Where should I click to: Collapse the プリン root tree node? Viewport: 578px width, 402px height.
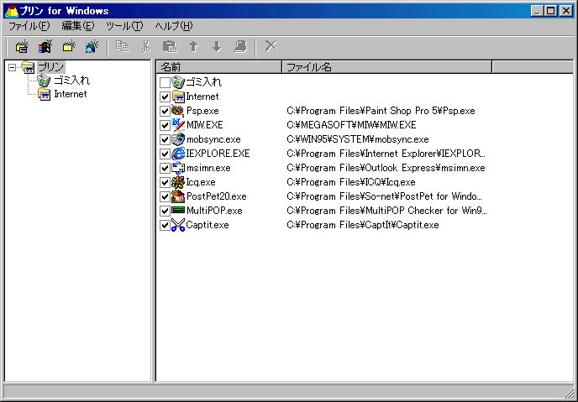[13, 67]
